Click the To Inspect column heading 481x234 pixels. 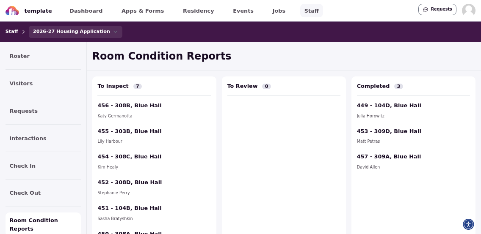click(x=113, y=86)
